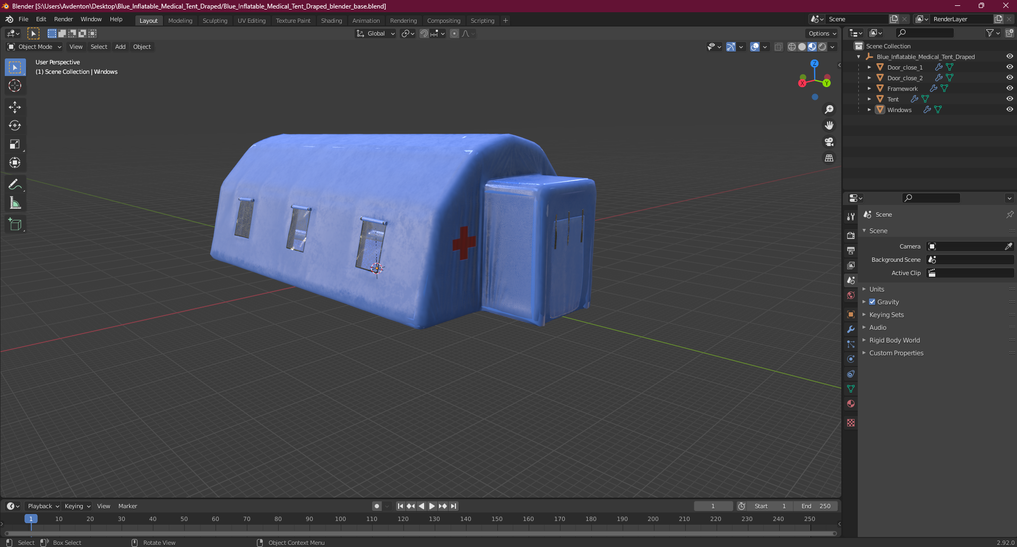Open the Tool properties tab

tap(851, 216)
